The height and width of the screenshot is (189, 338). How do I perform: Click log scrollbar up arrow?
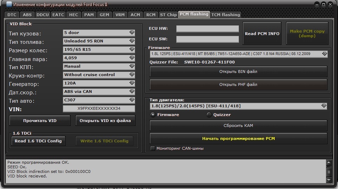click(x=329, y=163)
